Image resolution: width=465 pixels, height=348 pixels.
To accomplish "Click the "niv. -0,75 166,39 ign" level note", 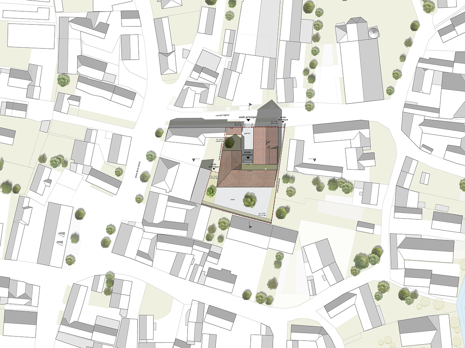I will tap(238, 124).
